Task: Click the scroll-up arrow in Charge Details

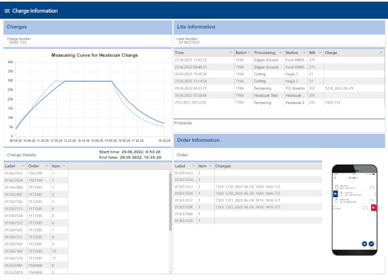Action: 170,171
